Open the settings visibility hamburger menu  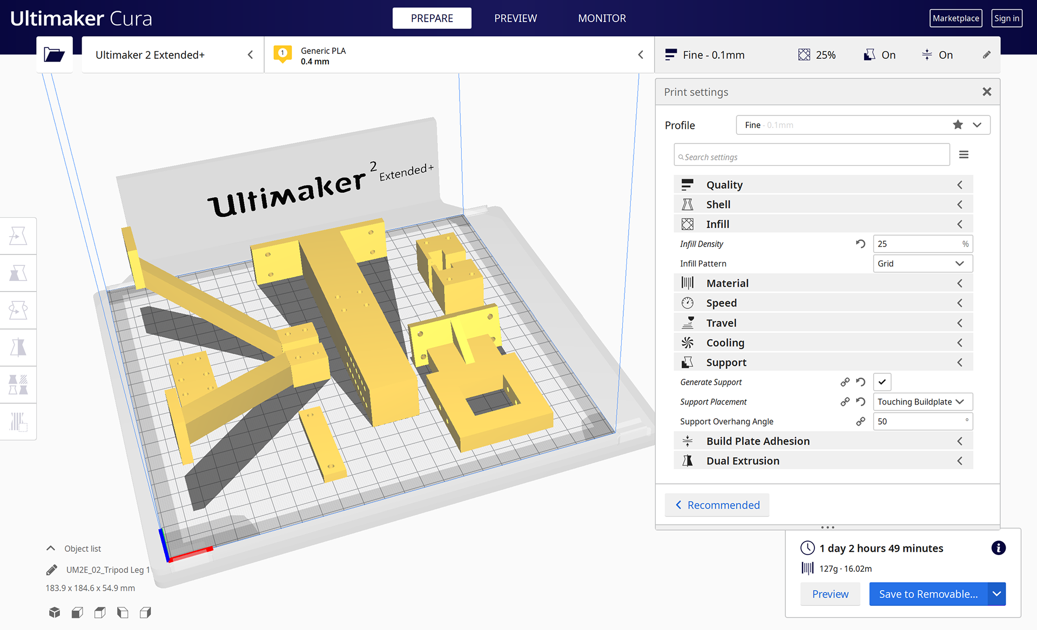click(964, 155)
